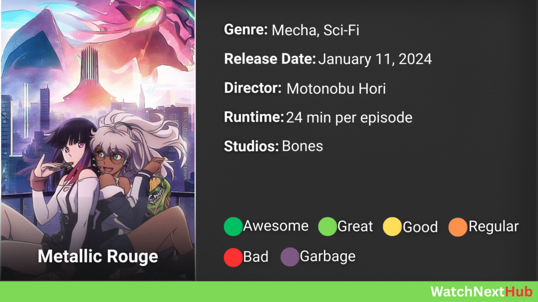
Task: Select the orange Regular rating circle
Action: (458, 227)
